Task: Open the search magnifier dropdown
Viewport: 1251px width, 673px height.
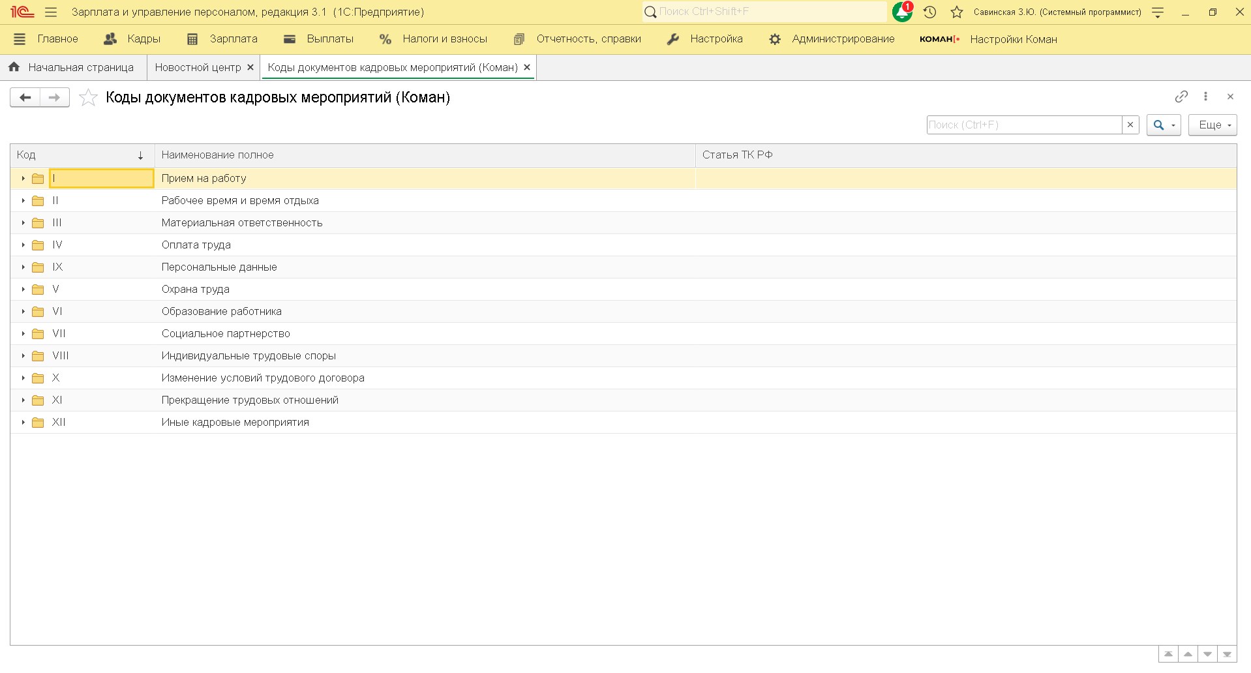Action: pos(1164,125)
